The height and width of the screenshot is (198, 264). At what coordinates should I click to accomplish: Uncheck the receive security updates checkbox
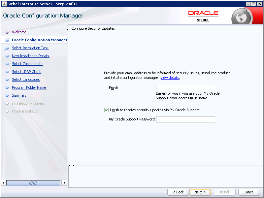click(106, 110)
